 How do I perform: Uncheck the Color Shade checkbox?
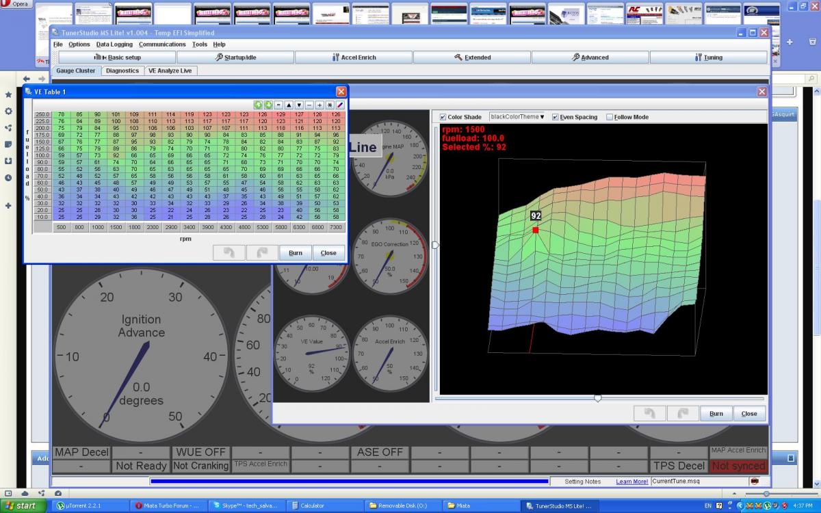443,117
